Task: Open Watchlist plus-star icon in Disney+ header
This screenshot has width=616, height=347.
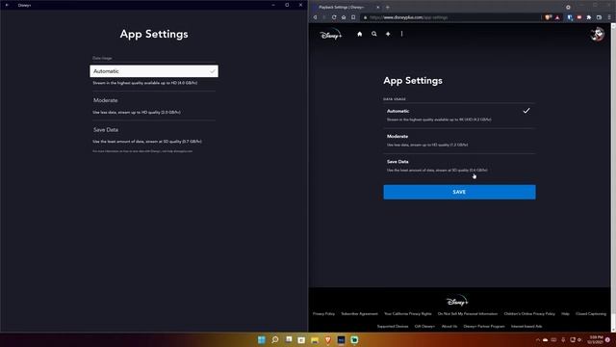Action: pyautogui.click(x=388, y=34)
